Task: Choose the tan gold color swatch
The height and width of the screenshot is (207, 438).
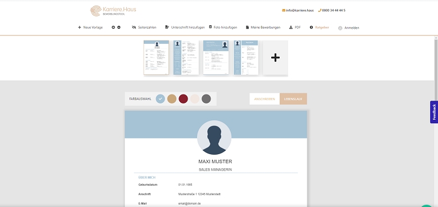Action: pos(172,99)
